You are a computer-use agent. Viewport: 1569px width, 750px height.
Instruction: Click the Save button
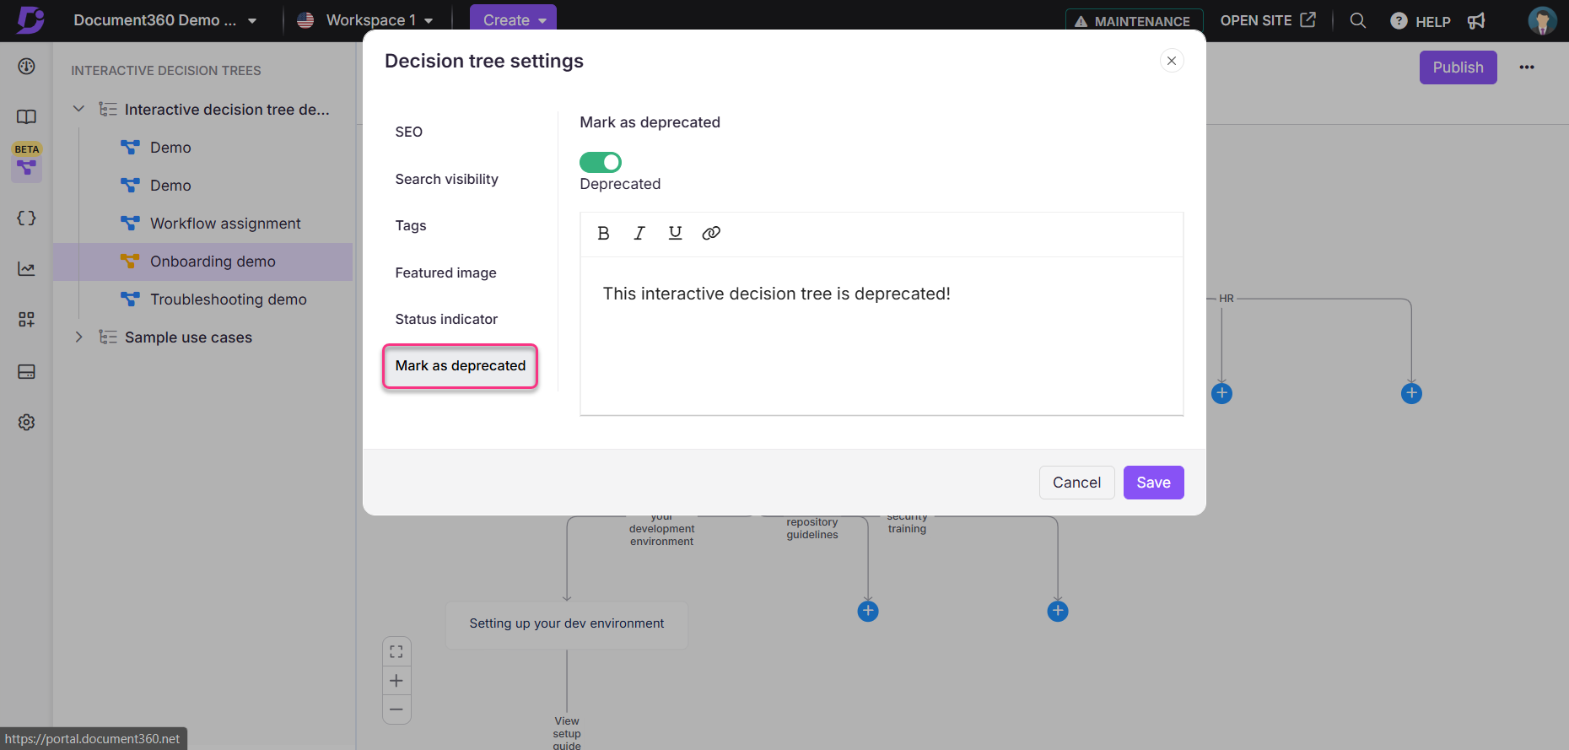(1153, 483)
